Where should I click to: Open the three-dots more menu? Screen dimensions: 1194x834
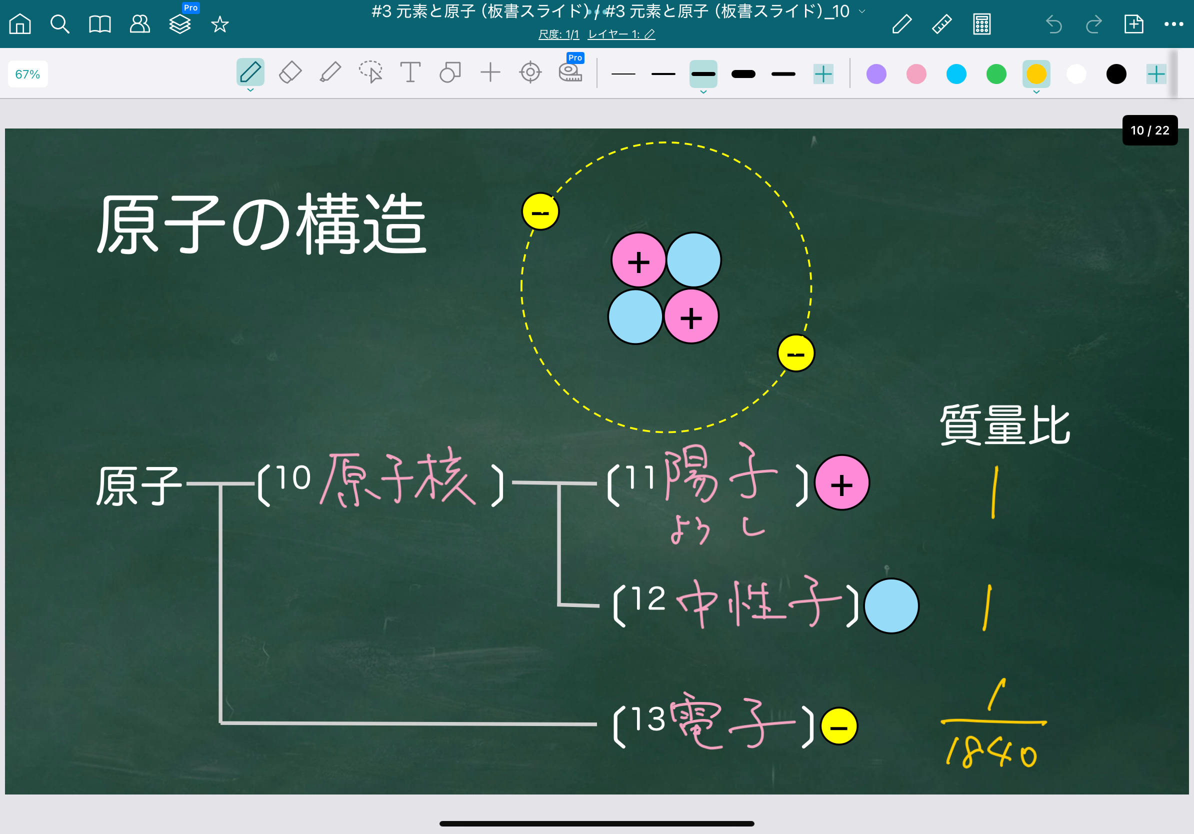coord(1173,24)
